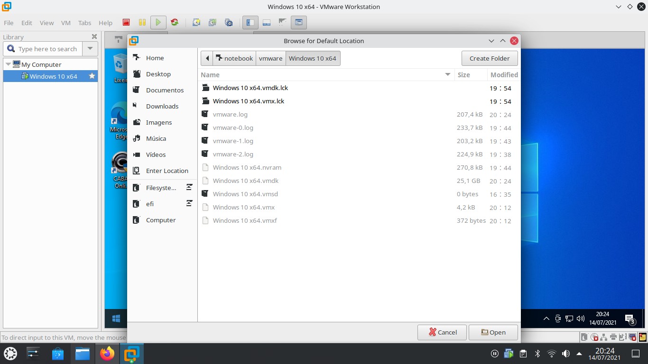Open the Edit menu
This screenshot has width=648, height=364.
[27, 23]
